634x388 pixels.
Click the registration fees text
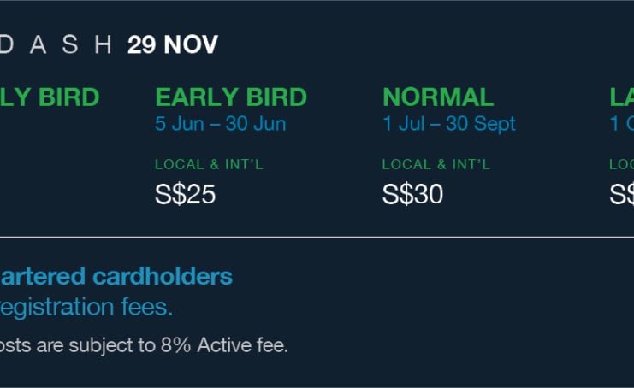(x=86, y=307)
